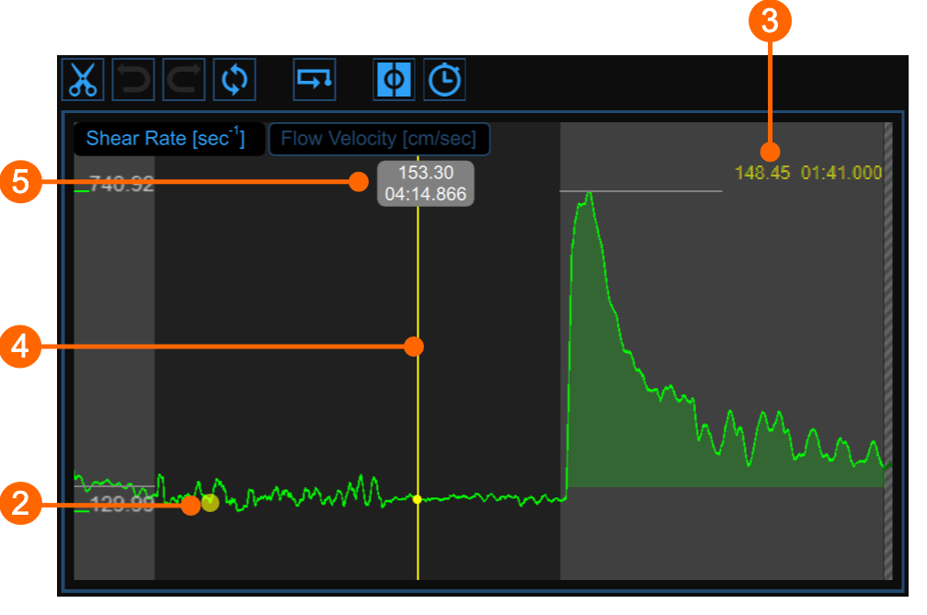
Task: Click the yellow cursor value tooltip
Action: pos(426,184)
